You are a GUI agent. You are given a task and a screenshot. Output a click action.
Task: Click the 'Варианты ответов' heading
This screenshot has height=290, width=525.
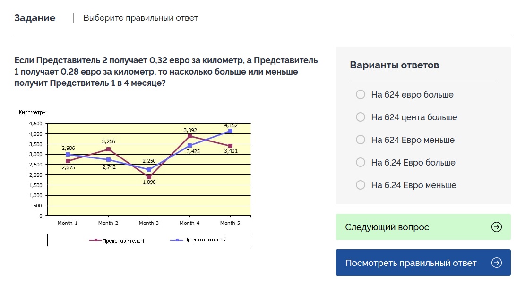394,65
